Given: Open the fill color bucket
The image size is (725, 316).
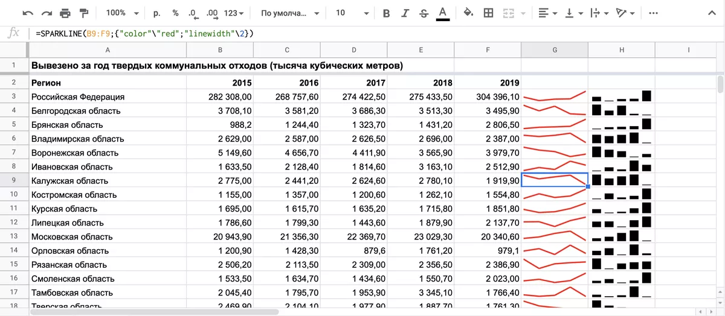Looking at the screenshot, I should tap(468, 13).
